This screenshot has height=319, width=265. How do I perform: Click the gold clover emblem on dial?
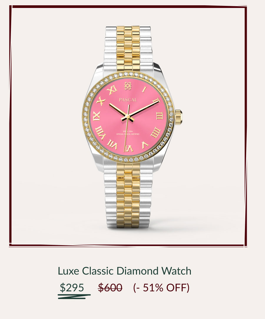[x=127, y=86]
